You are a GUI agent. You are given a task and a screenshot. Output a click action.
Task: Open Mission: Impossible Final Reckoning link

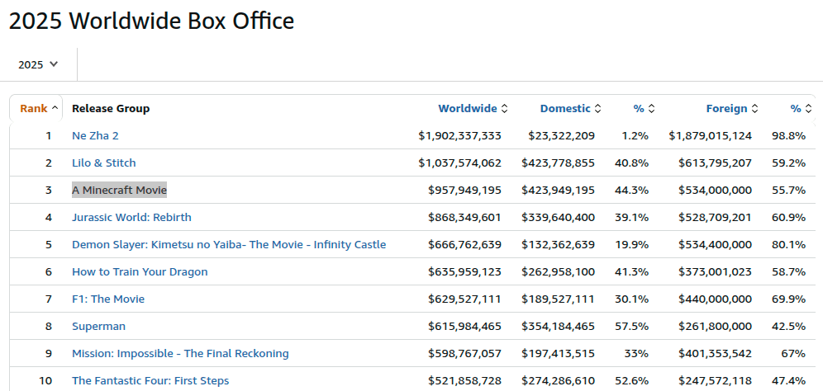pyautogui.click(x=180, y=353)
